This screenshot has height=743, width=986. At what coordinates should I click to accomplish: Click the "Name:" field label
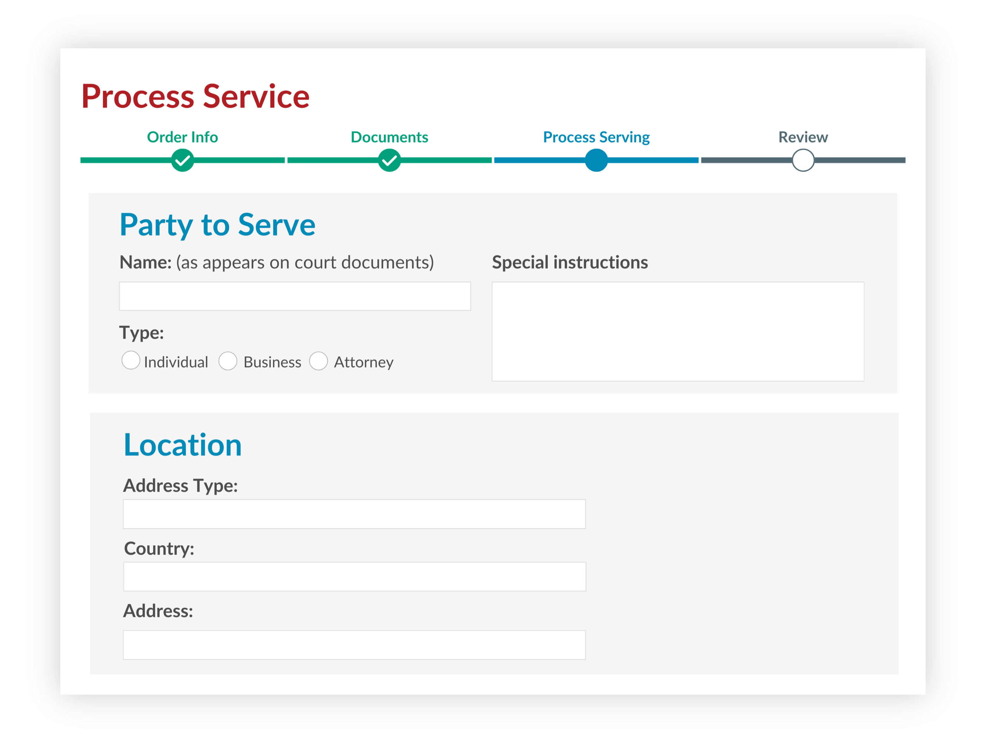146,262
